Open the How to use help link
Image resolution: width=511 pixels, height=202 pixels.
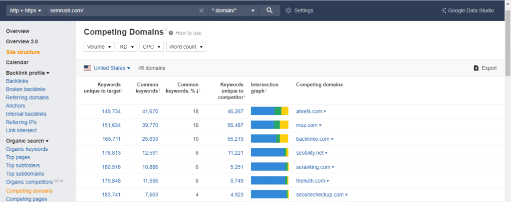click(185, 33)
